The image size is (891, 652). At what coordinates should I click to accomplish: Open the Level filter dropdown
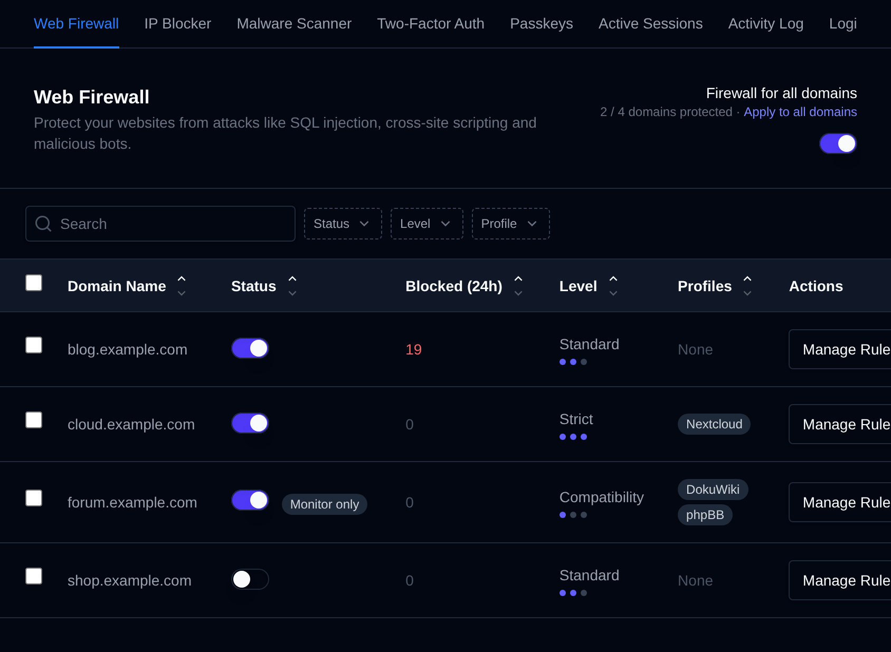(427, 224)
